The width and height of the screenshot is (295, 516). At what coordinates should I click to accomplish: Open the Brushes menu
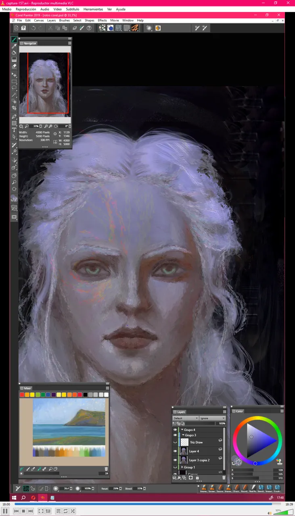click(x=64, y=20)
